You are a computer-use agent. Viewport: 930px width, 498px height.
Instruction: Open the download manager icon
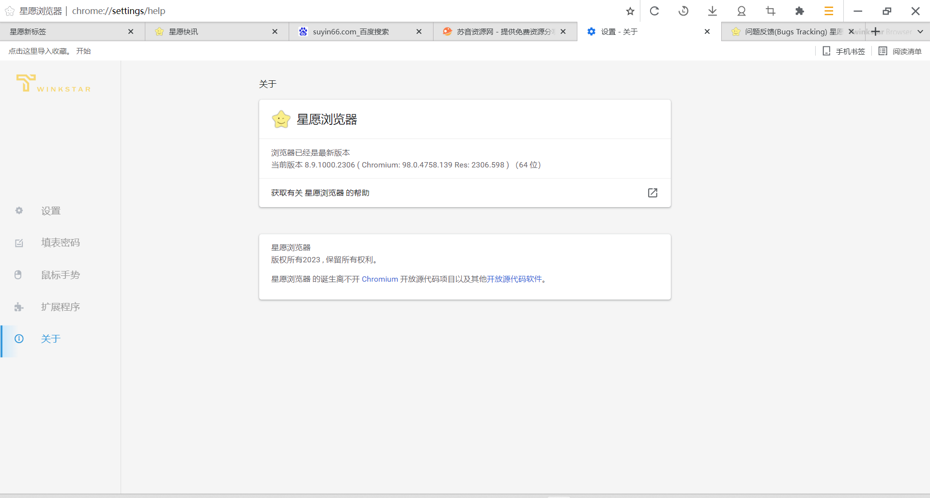[712, 11]
